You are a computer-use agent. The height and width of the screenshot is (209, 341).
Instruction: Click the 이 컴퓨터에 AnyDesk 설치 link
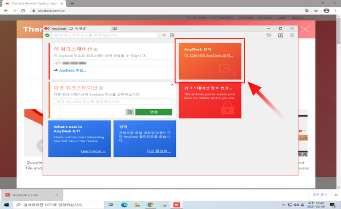pyautogui.click(x=208, y=56)
